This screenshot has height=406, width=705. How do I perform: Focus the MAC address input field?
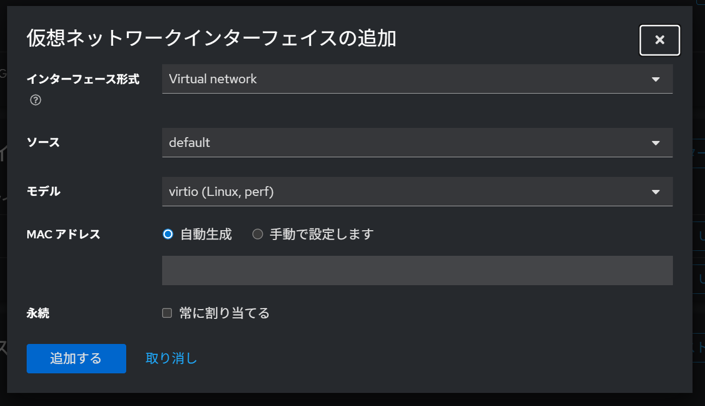417,270
